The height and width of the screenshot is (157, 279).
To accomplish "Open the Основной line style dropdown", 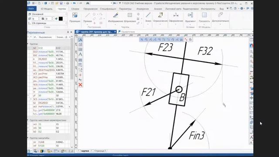I will 49,14.
